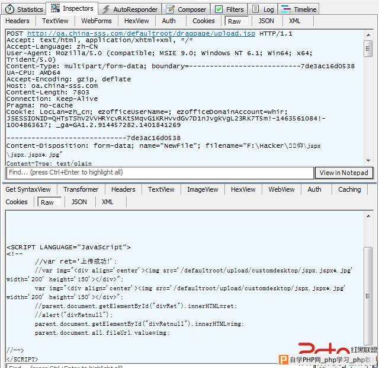
Task: Click the '//alert("divRetnull");' response line
Action: click(x=73, y=315)
